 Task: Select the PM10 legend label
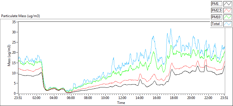click(217, 17)
